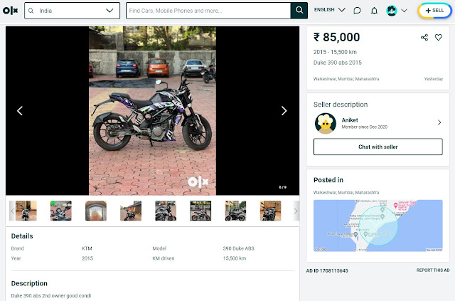This screenshot has height=301, width=455.
Task: Click user profile avatar
Action: coord(392,11)
